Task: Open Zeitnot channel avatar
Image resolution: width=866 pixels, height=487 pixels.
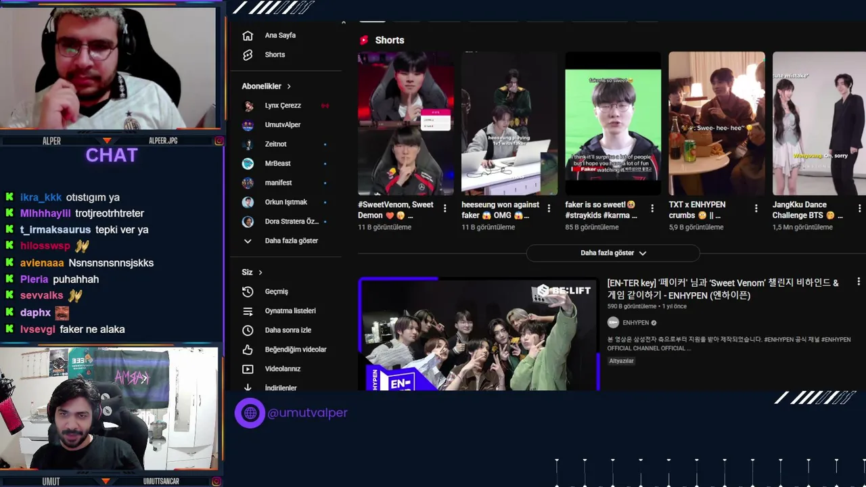Action: pyautogui.click(x=248, y=144)
